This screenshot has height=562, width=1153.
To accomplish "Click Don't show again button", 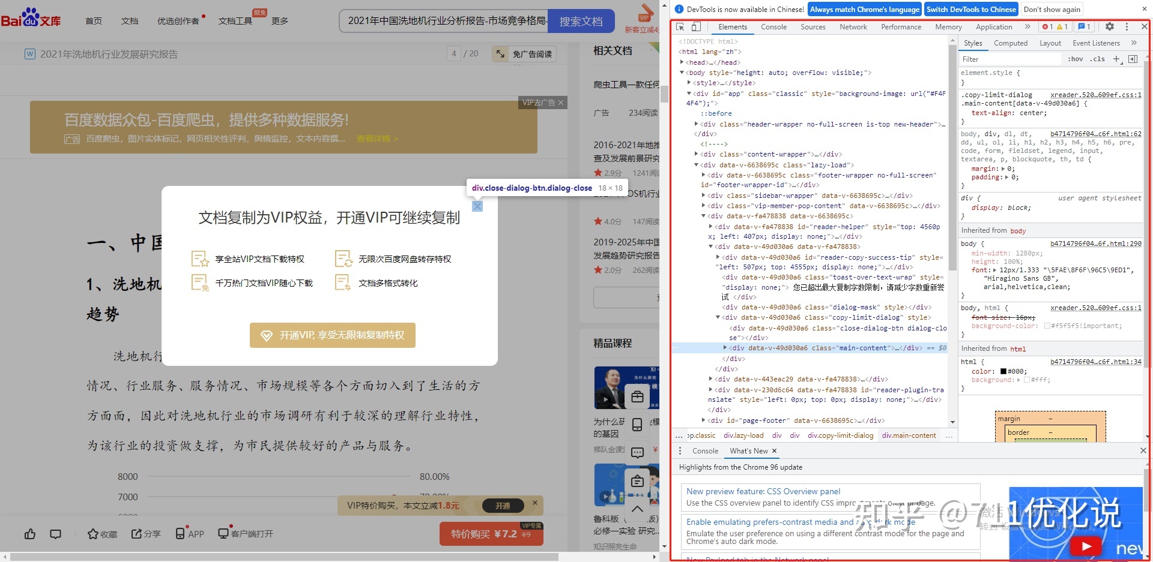I will point(1052,9).
